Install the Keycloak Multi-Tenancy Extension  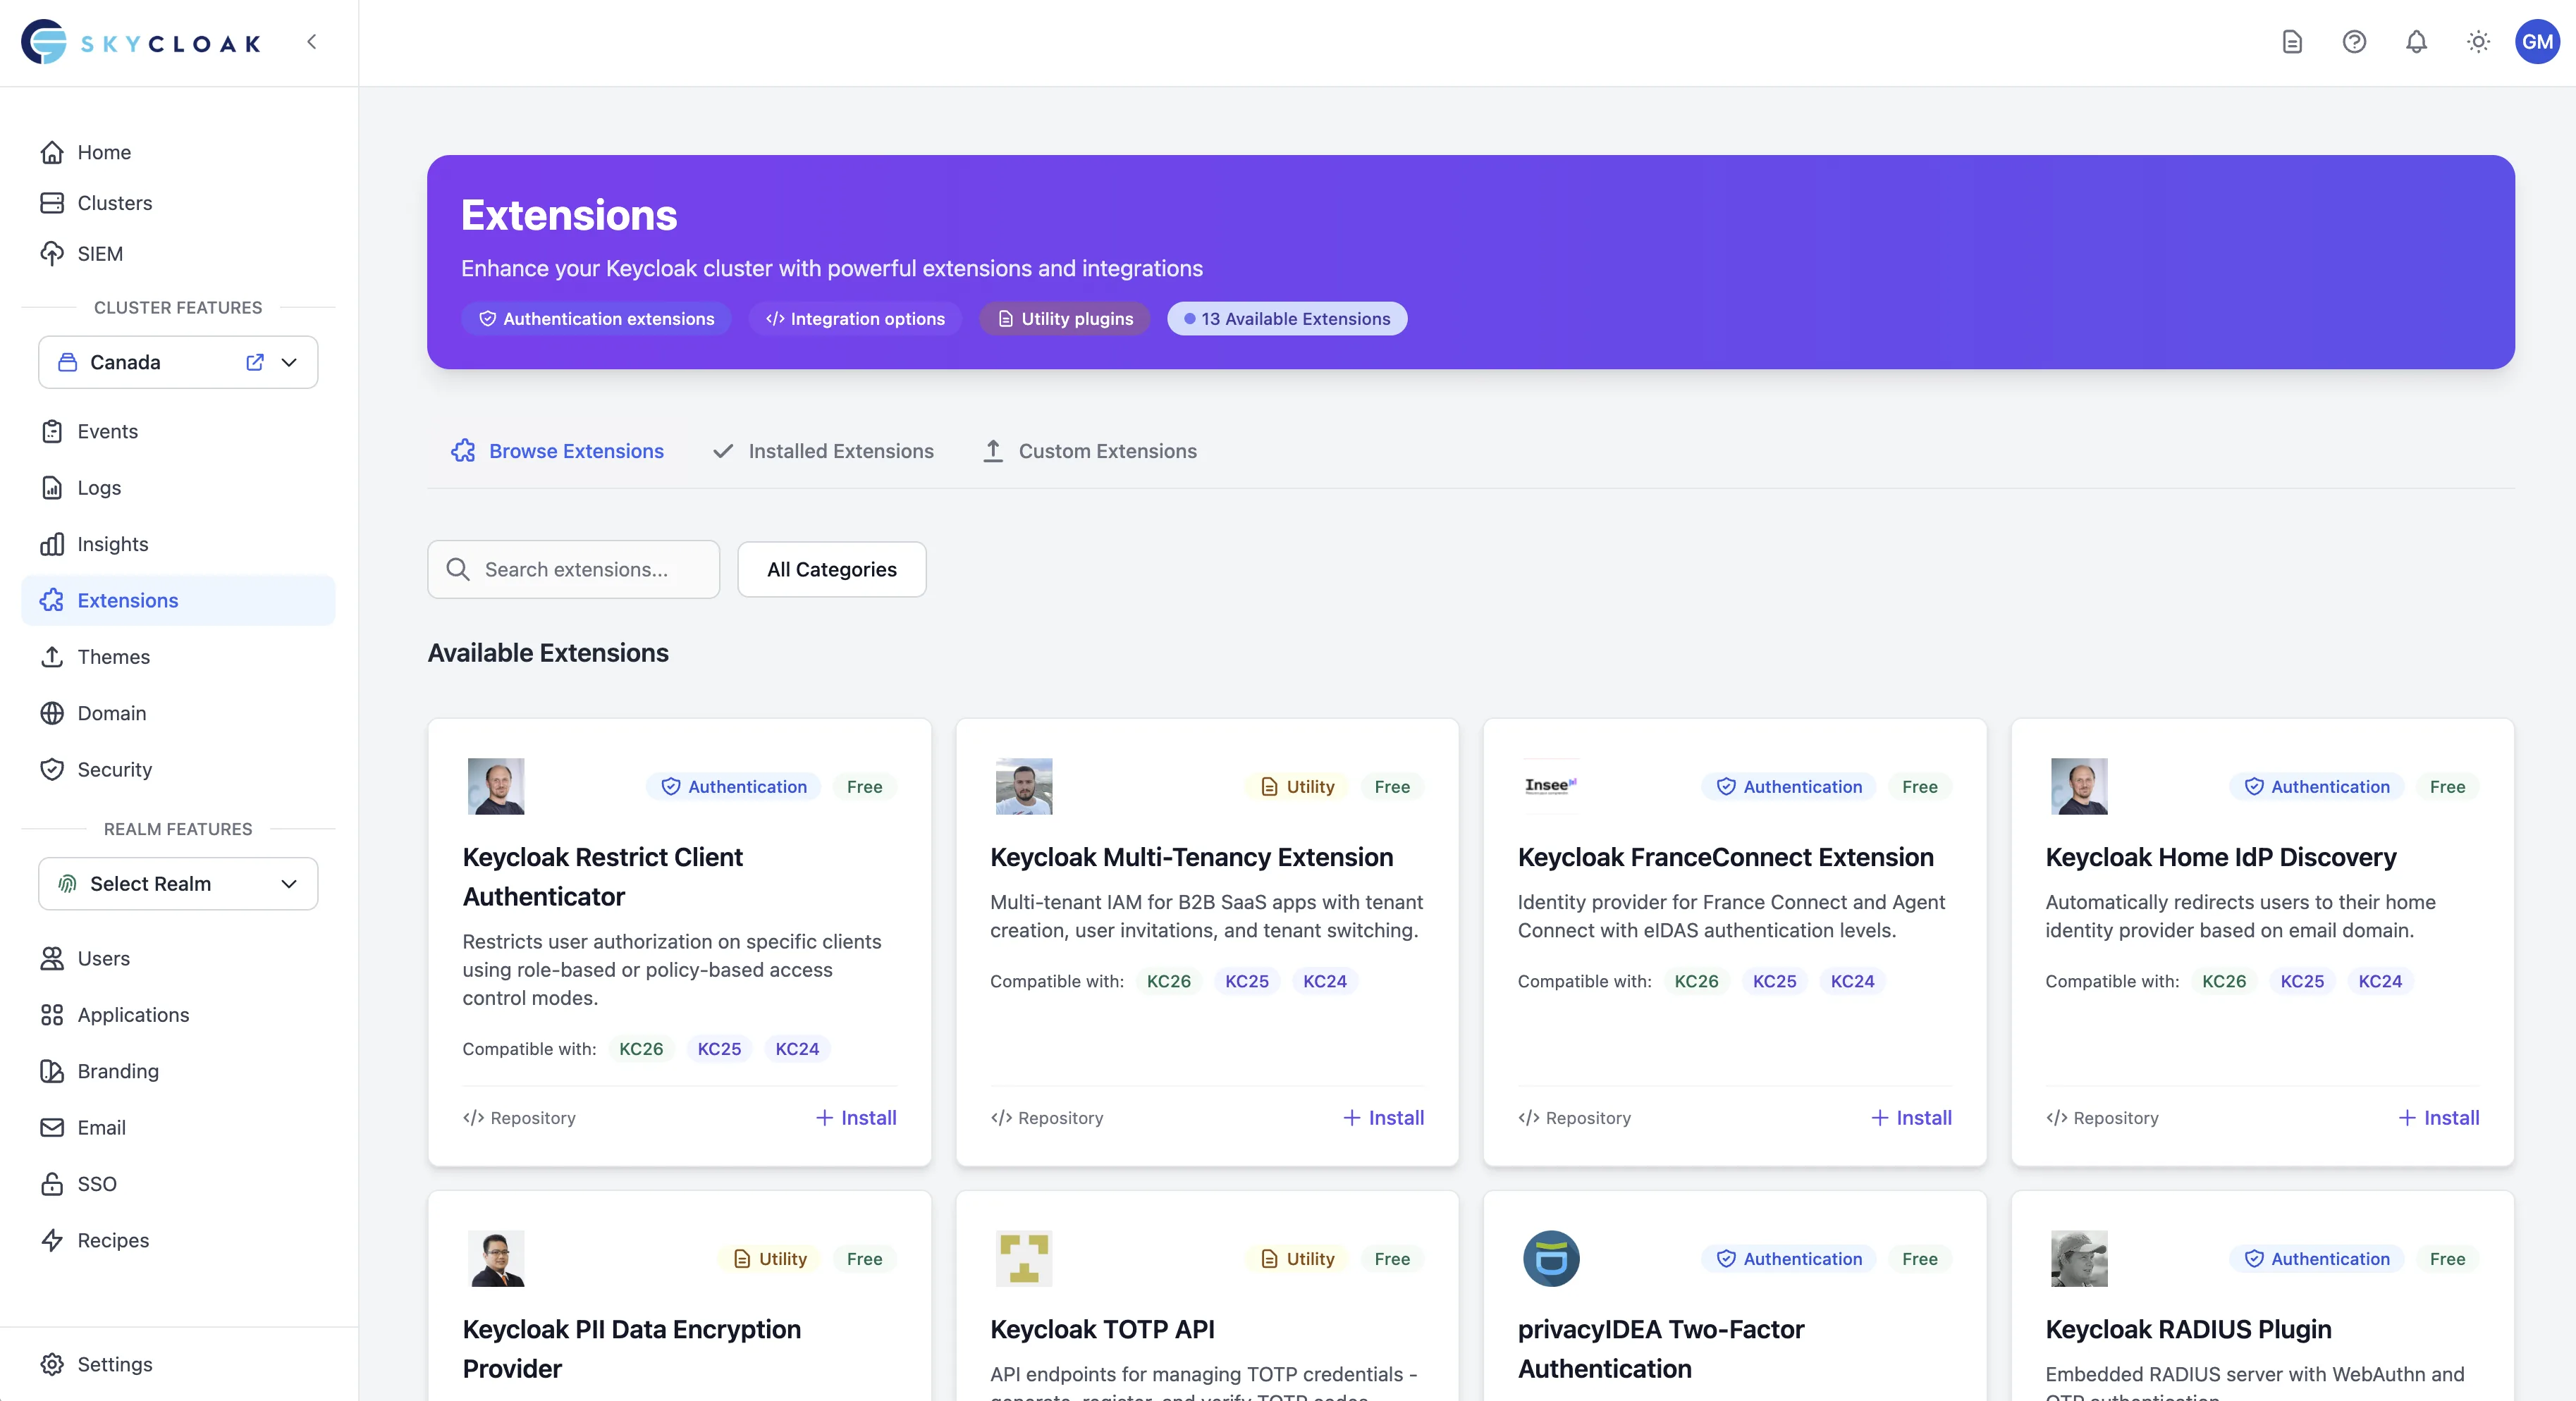1383,1117
